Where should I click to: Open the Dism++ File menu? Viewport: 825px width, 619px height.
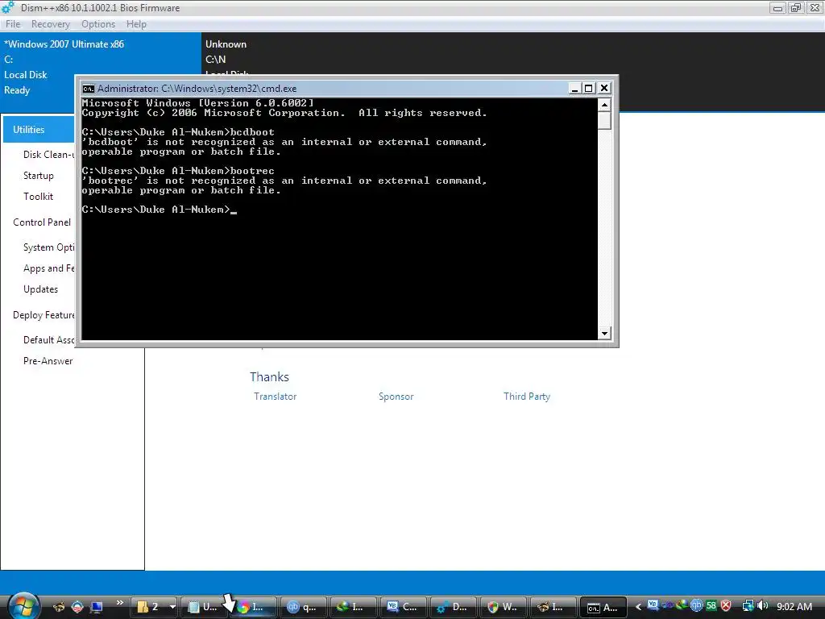tap(13, 24)
